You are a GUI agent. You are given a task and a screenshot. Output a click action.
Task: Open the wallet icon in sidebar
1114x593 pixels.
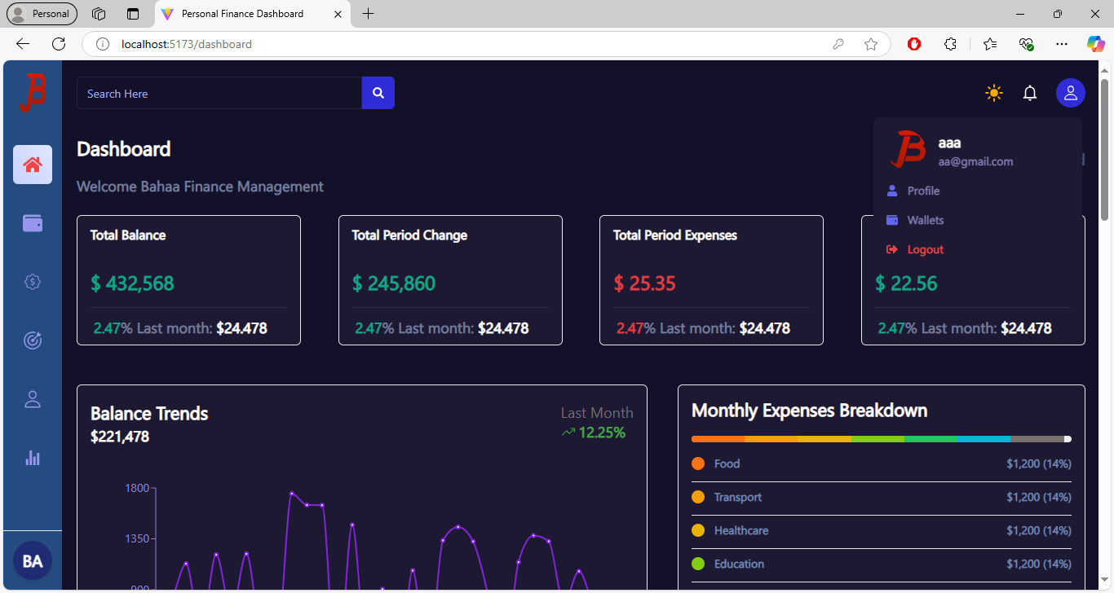point(33,223)
